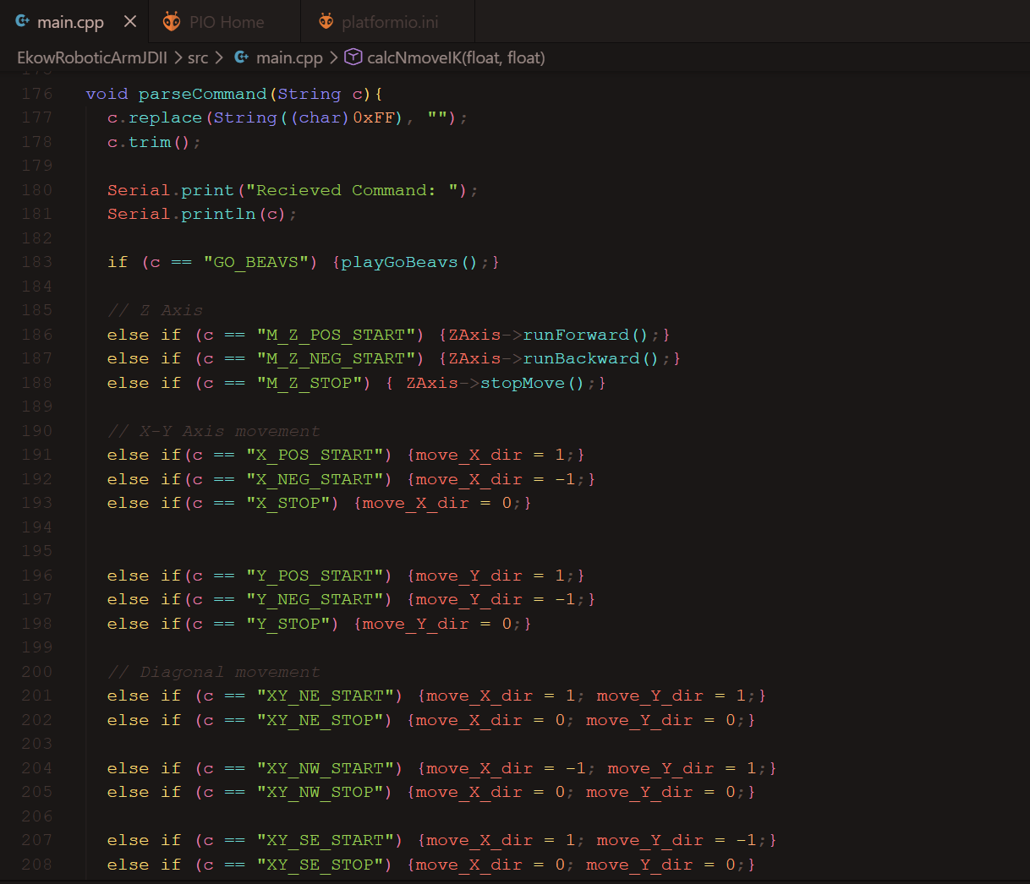
Task: Open the main.cpp breadcrumb file list
Action: [x=289, y=57]
